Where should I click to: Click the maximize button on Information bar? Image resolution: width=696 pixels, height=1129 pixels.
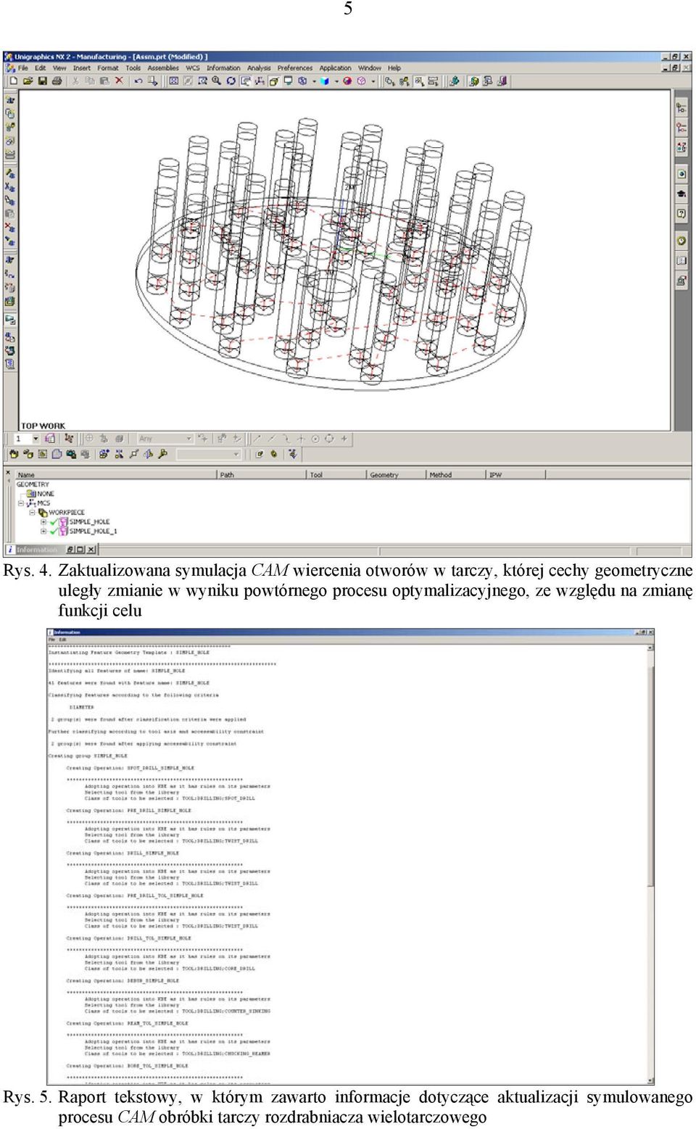(80, 550)
